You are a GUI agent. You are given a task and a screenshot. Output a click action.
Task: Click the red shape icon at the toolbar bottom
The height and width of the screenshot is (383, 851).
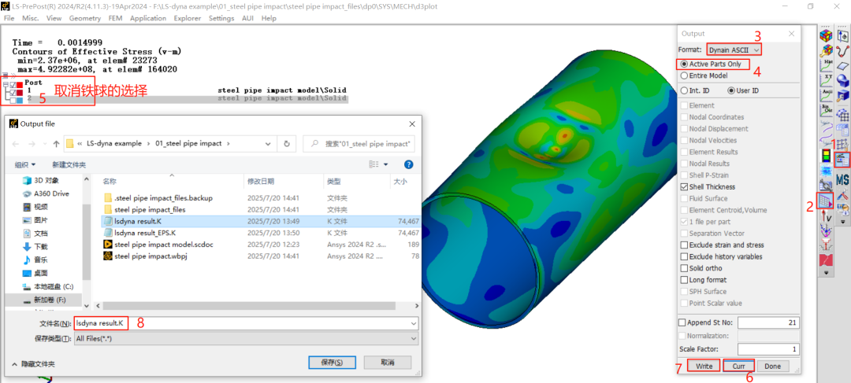click(x=826, y=259)
